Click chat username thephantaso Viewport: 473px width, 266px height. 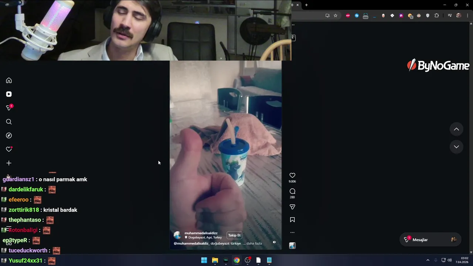click(x=25, y=220)
